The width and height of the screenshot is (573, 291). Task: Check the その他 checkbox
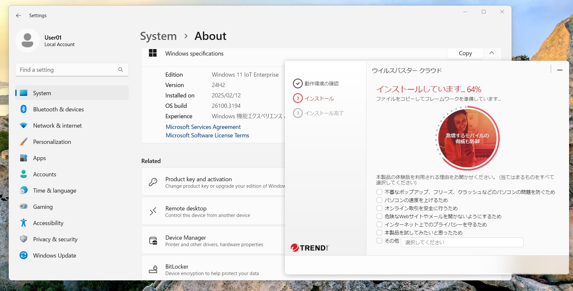coord(379,241)
